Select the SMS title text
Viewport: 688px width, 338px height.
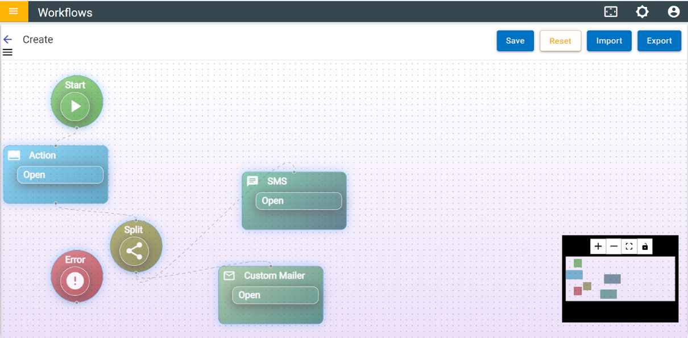pyautogui.click(x=277, y=181)
